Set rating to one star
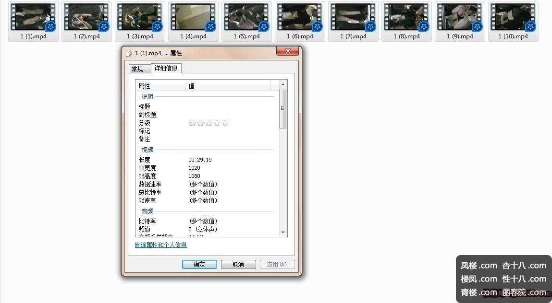The height and width of the screenshot is (303, 552). point(192,123)
